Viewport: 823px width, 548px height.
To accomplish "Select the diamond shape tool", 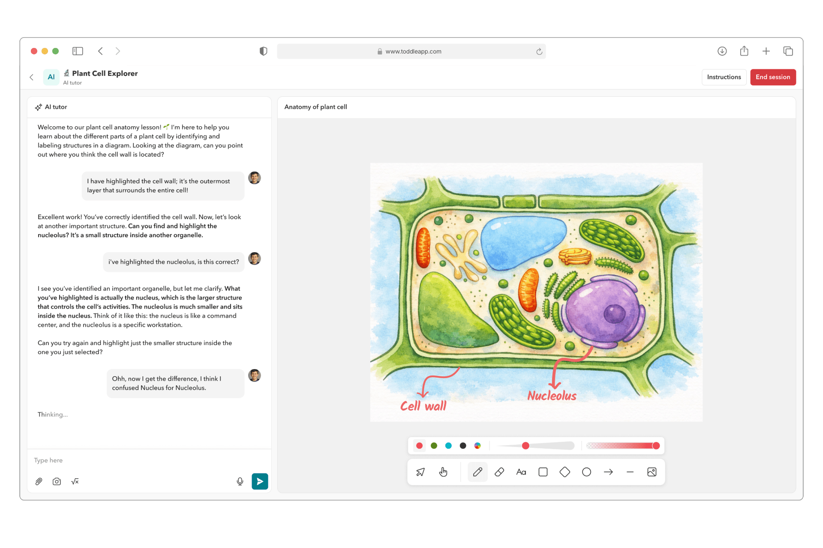I will point(565,472).
